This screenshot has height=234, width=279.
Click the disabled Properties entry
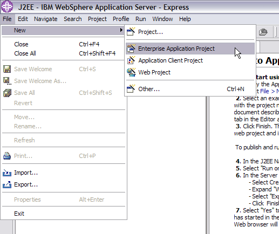[x=63, y=199]
